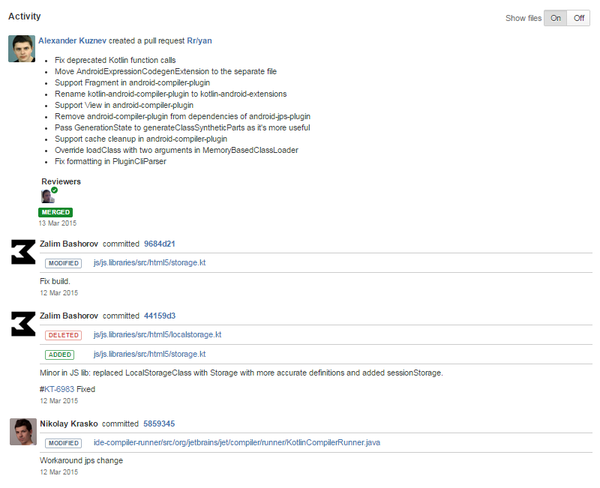
Task: Open the deleted localstorage.kt file link
Action: click(157, 335)
